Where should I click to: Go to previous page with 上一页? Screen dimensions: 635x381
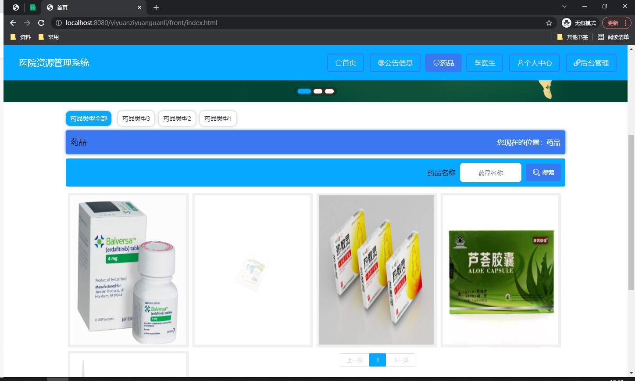355,360
